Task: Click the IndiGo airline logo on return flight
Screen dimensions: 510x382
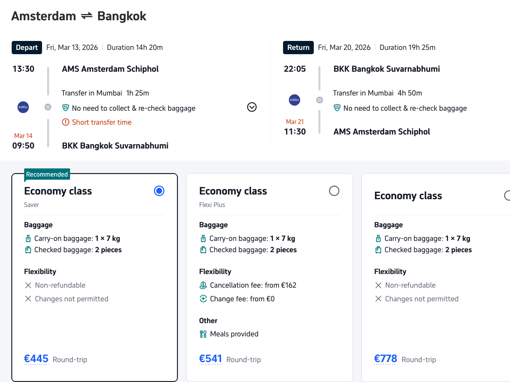Action: coord(294,100)
